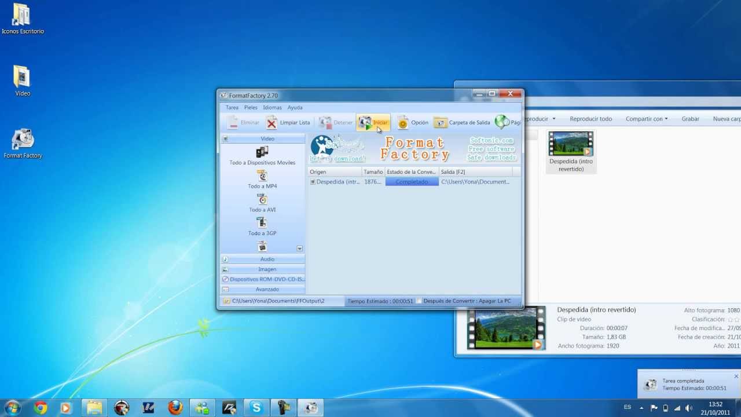The image size is (741, 417).
Task: Click the volume speaker tray icon
Action: 688,408
